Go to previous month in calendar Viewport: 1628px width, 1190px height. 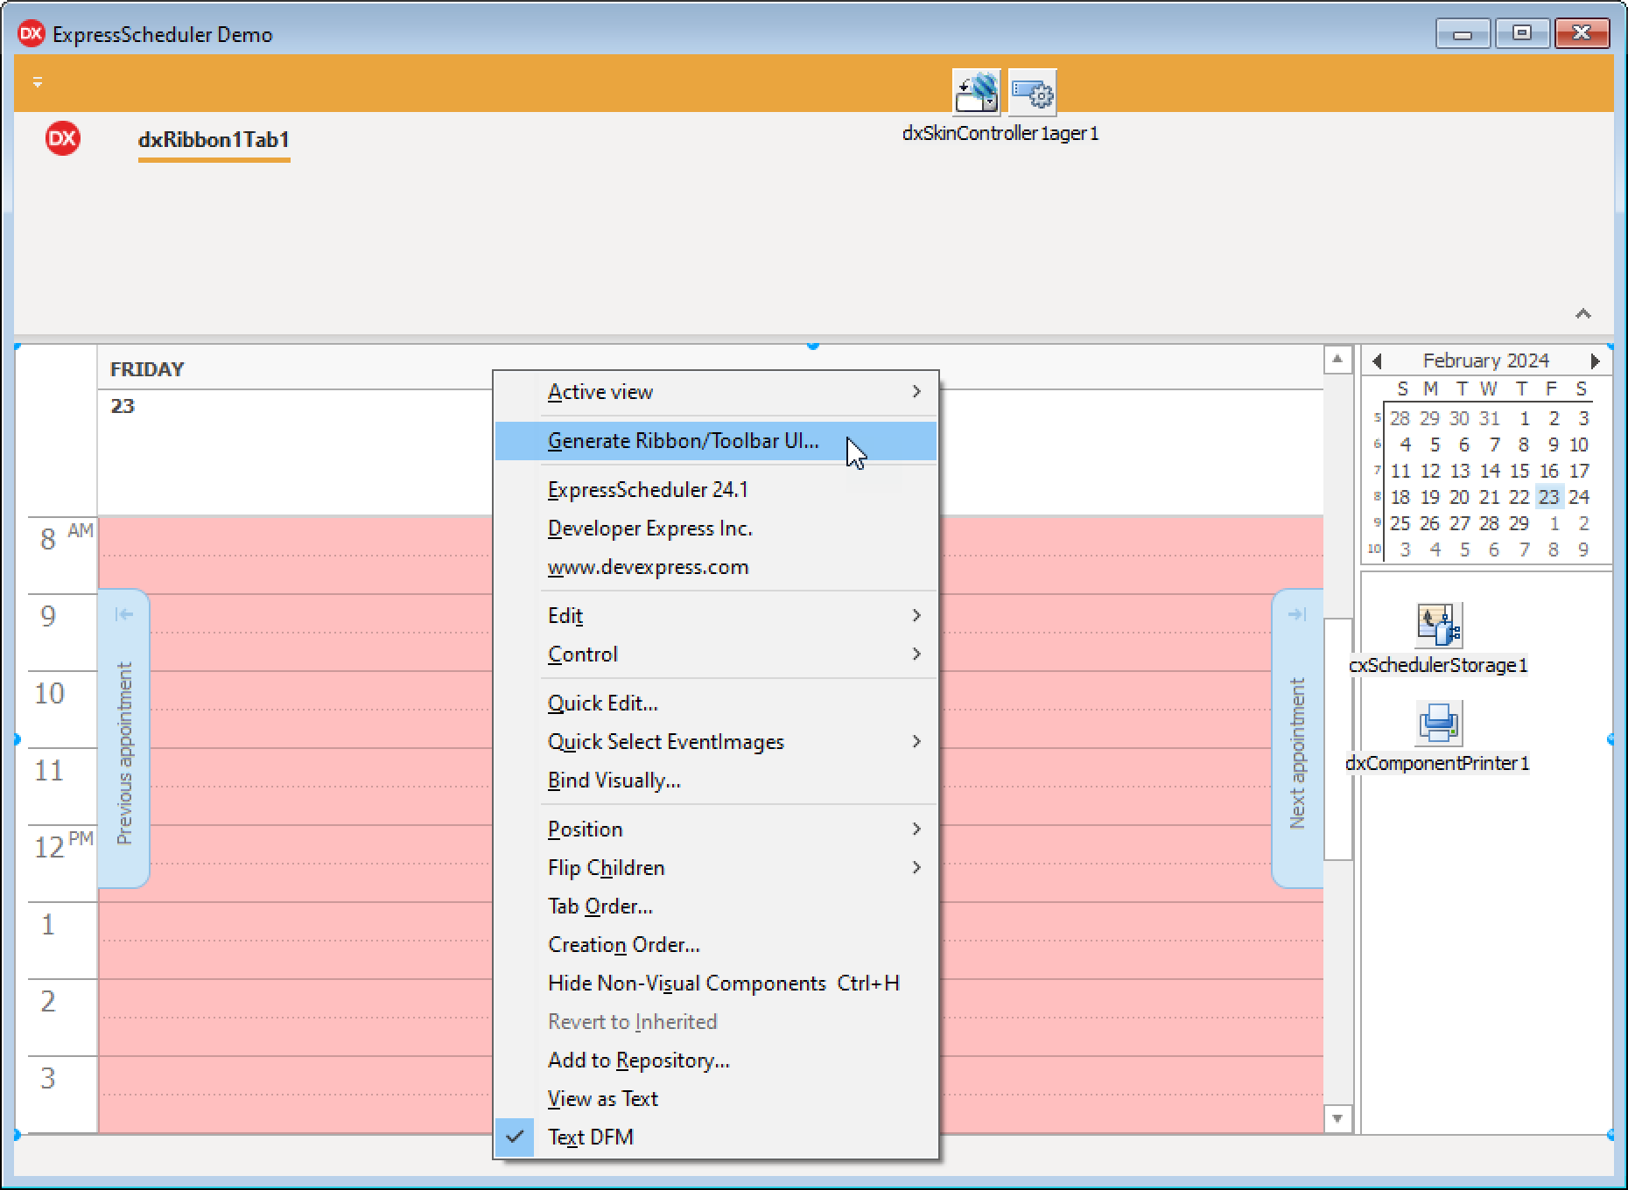pyautogui.click(x=1378, y=361)
